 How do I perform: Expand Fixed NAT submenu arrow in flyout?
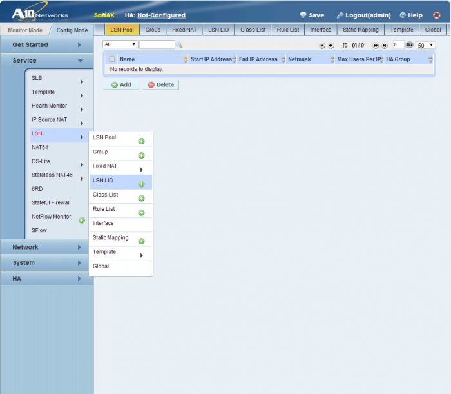coord(142,170)
